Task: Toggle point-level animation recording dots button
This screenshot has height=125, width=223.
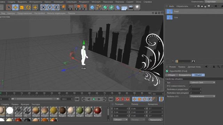Action: 154,99
